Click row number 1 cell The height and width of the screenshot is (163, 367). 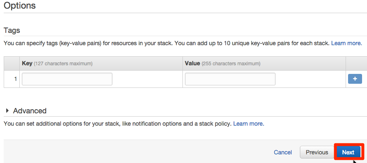(12, 79)
